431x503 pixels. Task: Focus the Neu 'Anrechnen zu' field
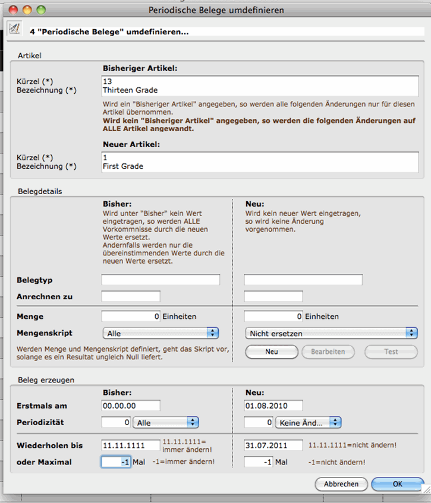point(273,296)
